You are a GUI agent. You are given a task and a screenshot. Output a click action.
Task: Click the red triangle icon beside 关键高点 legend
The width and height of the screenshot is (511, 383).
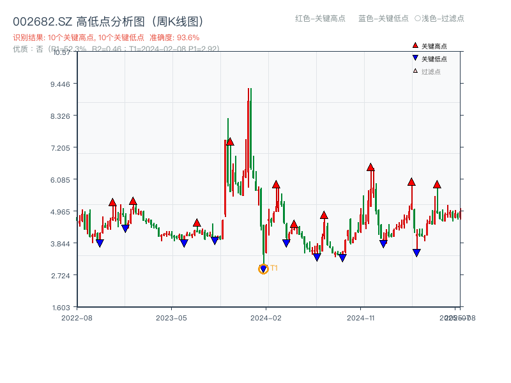415,45
